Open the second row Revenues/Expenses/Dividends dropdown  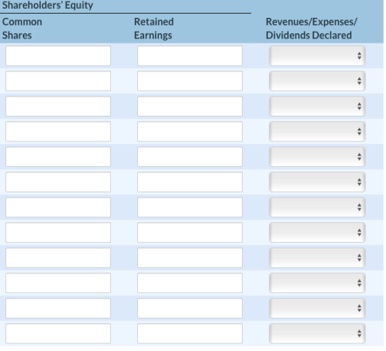[x=317, y=81]
